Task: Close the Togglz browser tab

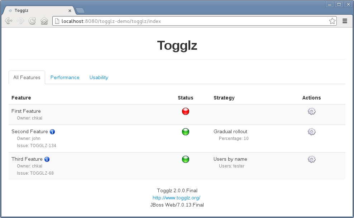Action: [70, 11]
